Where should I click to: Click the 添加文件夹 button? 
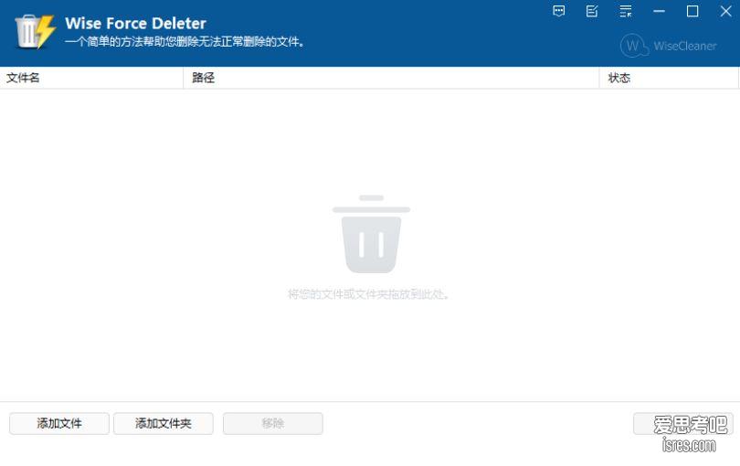click(x=164, y=423)
